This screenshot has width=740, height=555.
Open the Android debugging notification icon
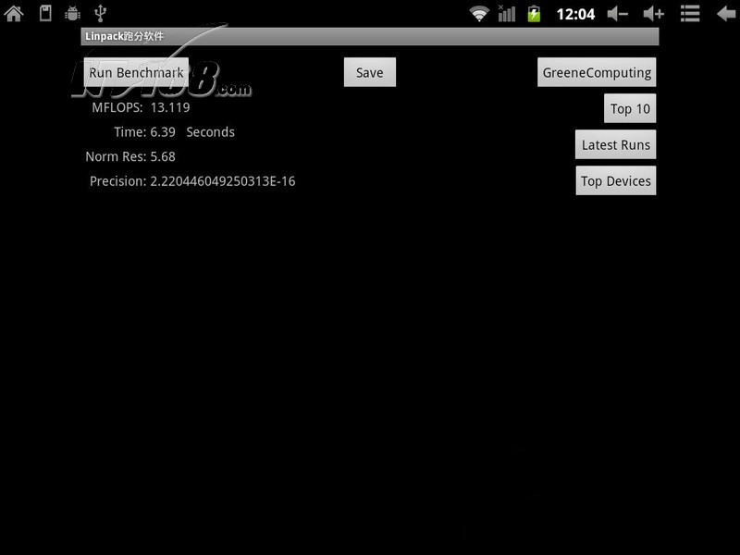(72, 13)
